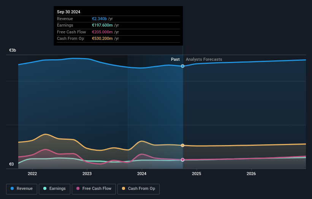Toggle the Earnings legend button
The height and width of the screenshot is (199, 312).
point(54,189)
